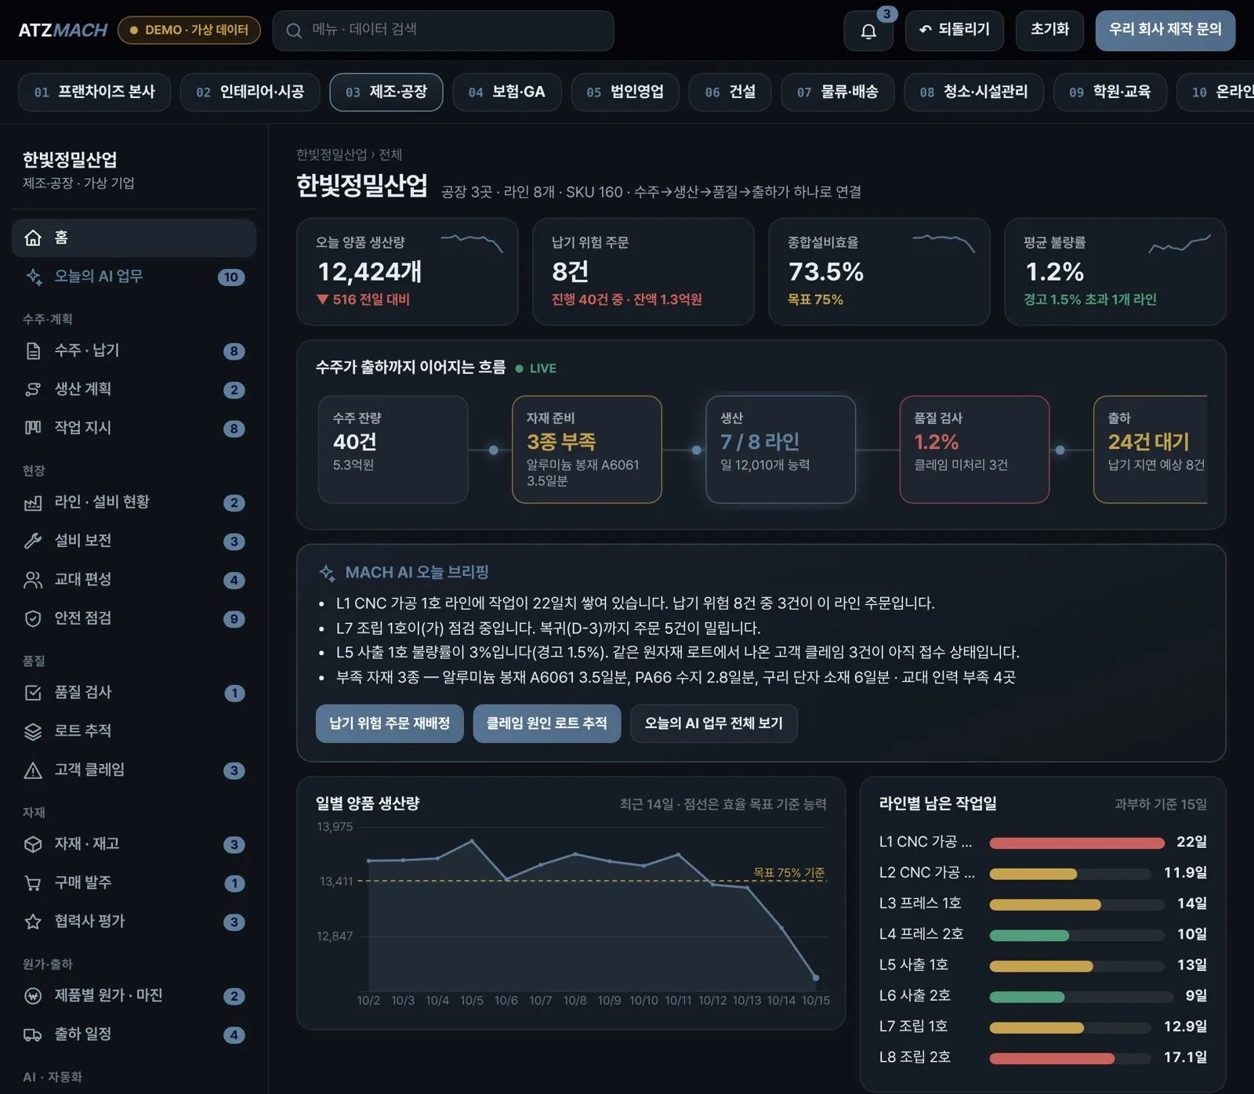
Task: Switch to 02 인테리어·시공 tab
Action: (250, 92)
